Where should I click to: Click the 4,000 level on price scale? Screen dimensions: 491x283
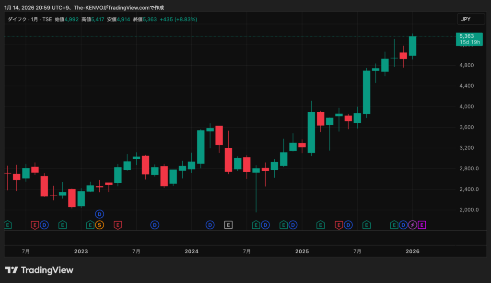click(x=466, y=106)
